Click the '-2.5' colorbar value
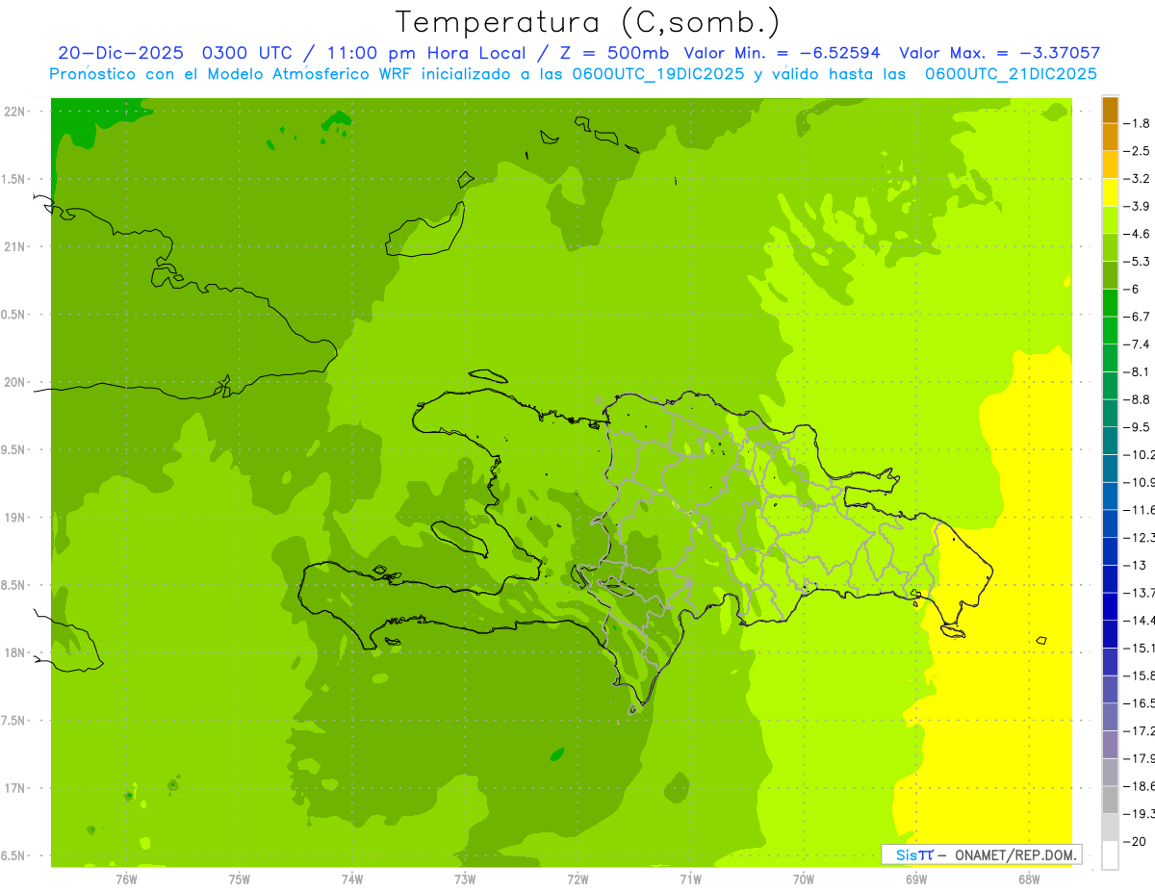The image size is (1155, 892). point(1136,151)
